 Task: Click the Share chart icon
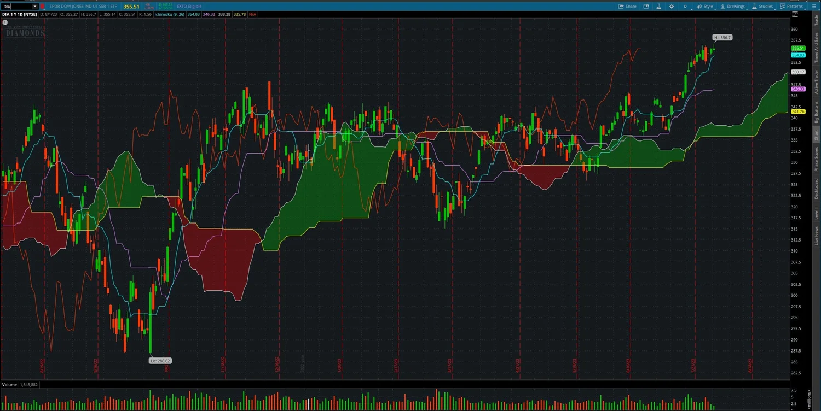pos(627,6)
